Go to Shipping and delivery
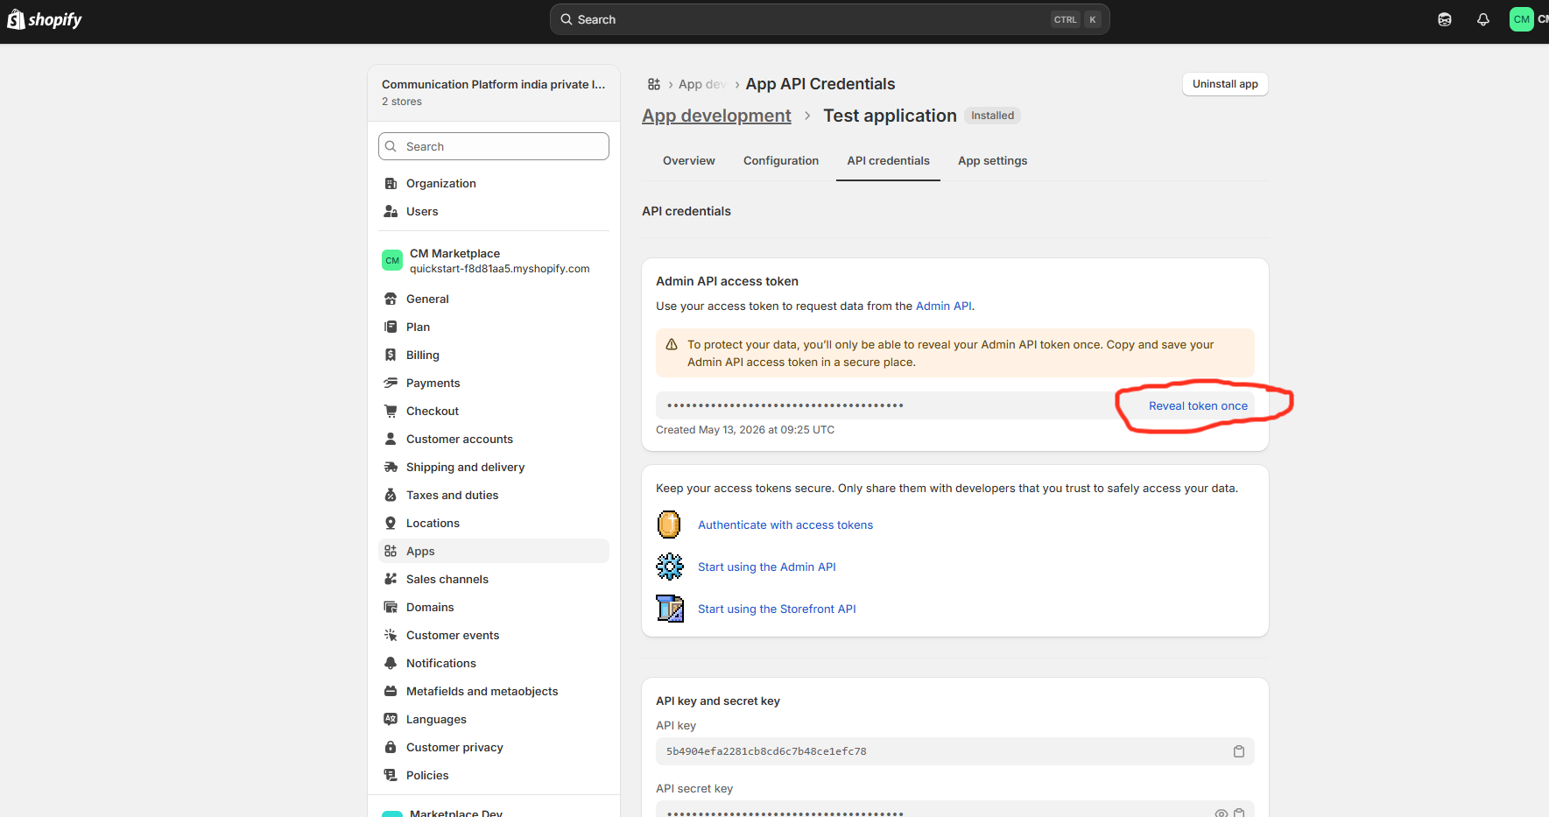1549x817 pixels. (494, 467)
